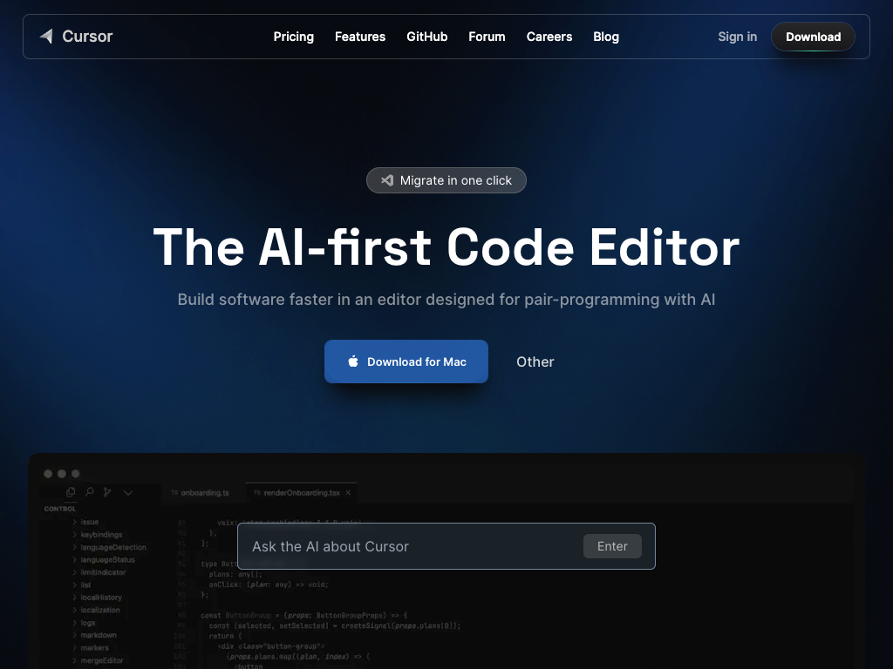The image size is (893, 669).
Task: Click the CONTROL section header
Action: click(60, 509)
